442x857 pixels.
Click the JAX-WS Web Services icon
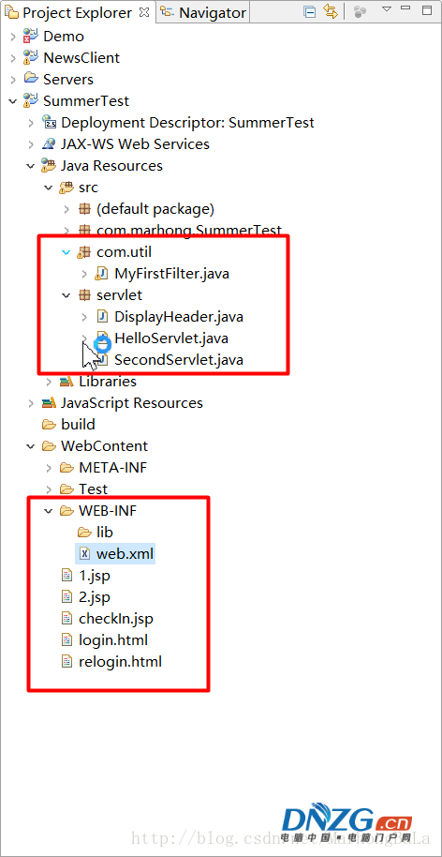pyautogui.click(x=49, y=144)
